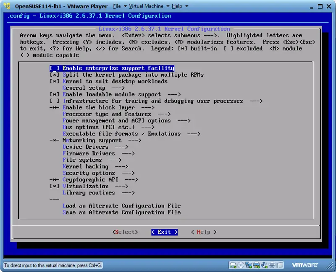Toggle Kernel to suit desktop workloads
Image resolution: width=336 pixels, height=272 pixels.
click(x=109, y=81)
